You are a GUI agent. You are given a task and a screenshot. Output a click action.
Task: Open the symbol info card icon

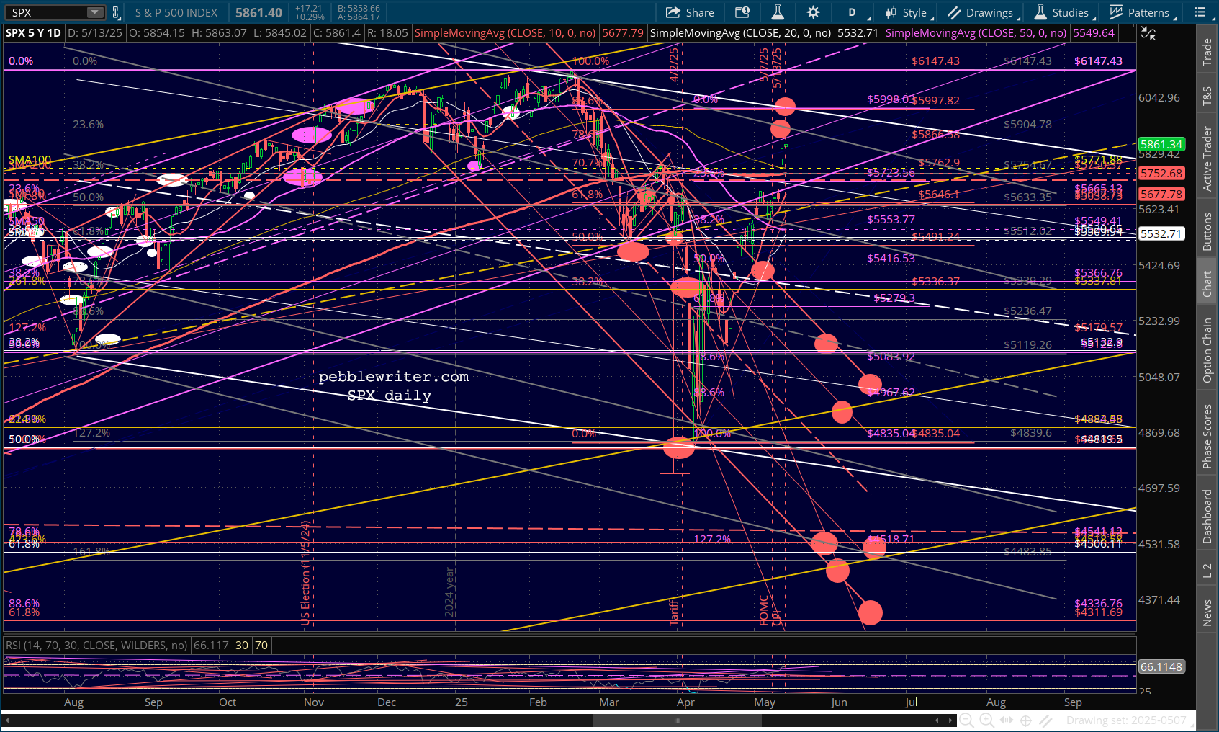(x=742, y=12)
